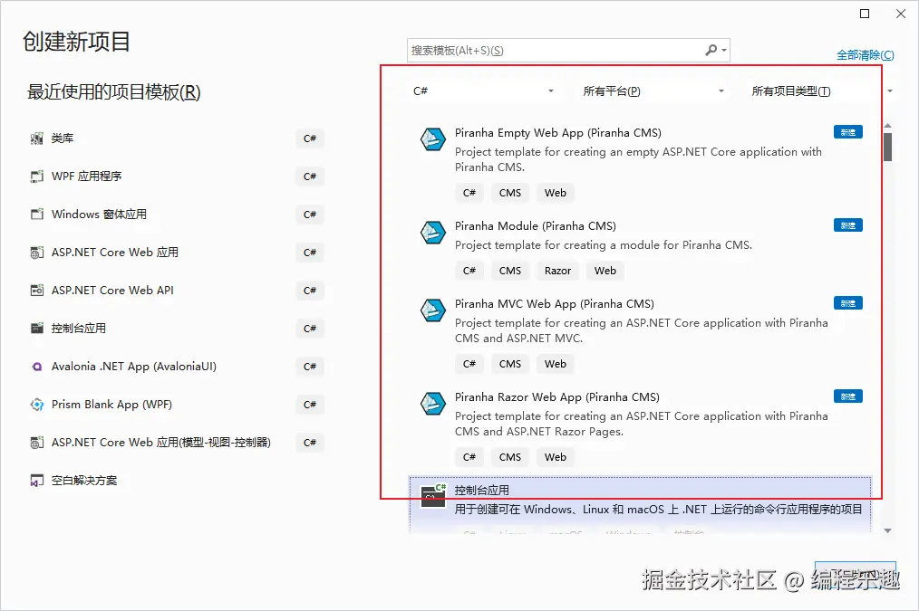Click the 新建 badge on Piranha MVC Web App
The width and height of the screenshot is (919, 611).
[848, 303]
